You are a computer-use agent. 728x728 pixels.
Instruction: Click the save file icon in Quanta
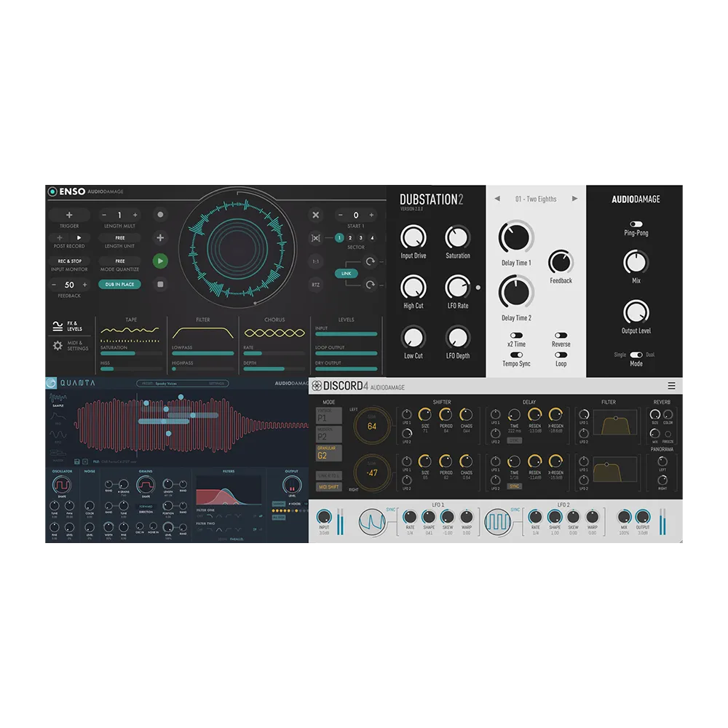(77, 462)
